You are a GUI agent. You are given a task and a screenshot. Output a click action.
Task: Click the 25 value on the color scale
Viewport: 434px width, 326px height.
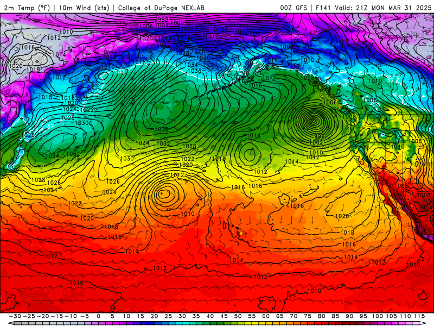(x=168, y=316)
